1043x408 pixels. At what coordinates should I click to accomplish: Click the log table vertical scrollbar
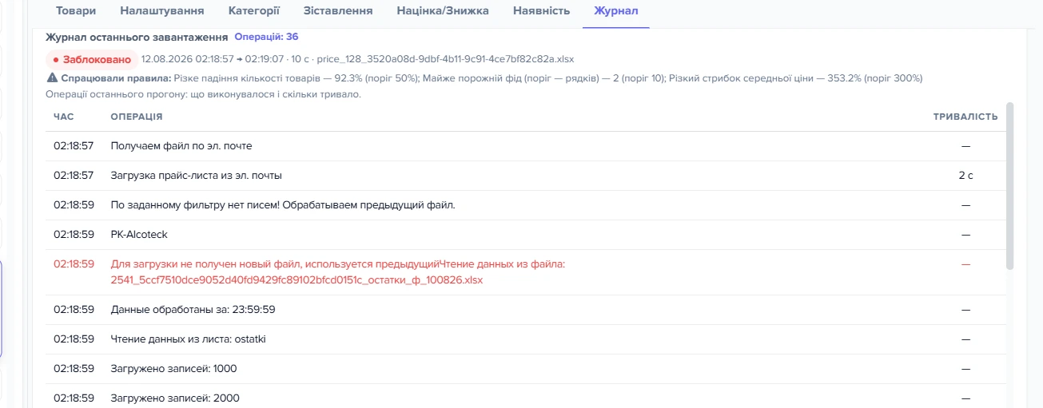click(x=1009, y=185)
